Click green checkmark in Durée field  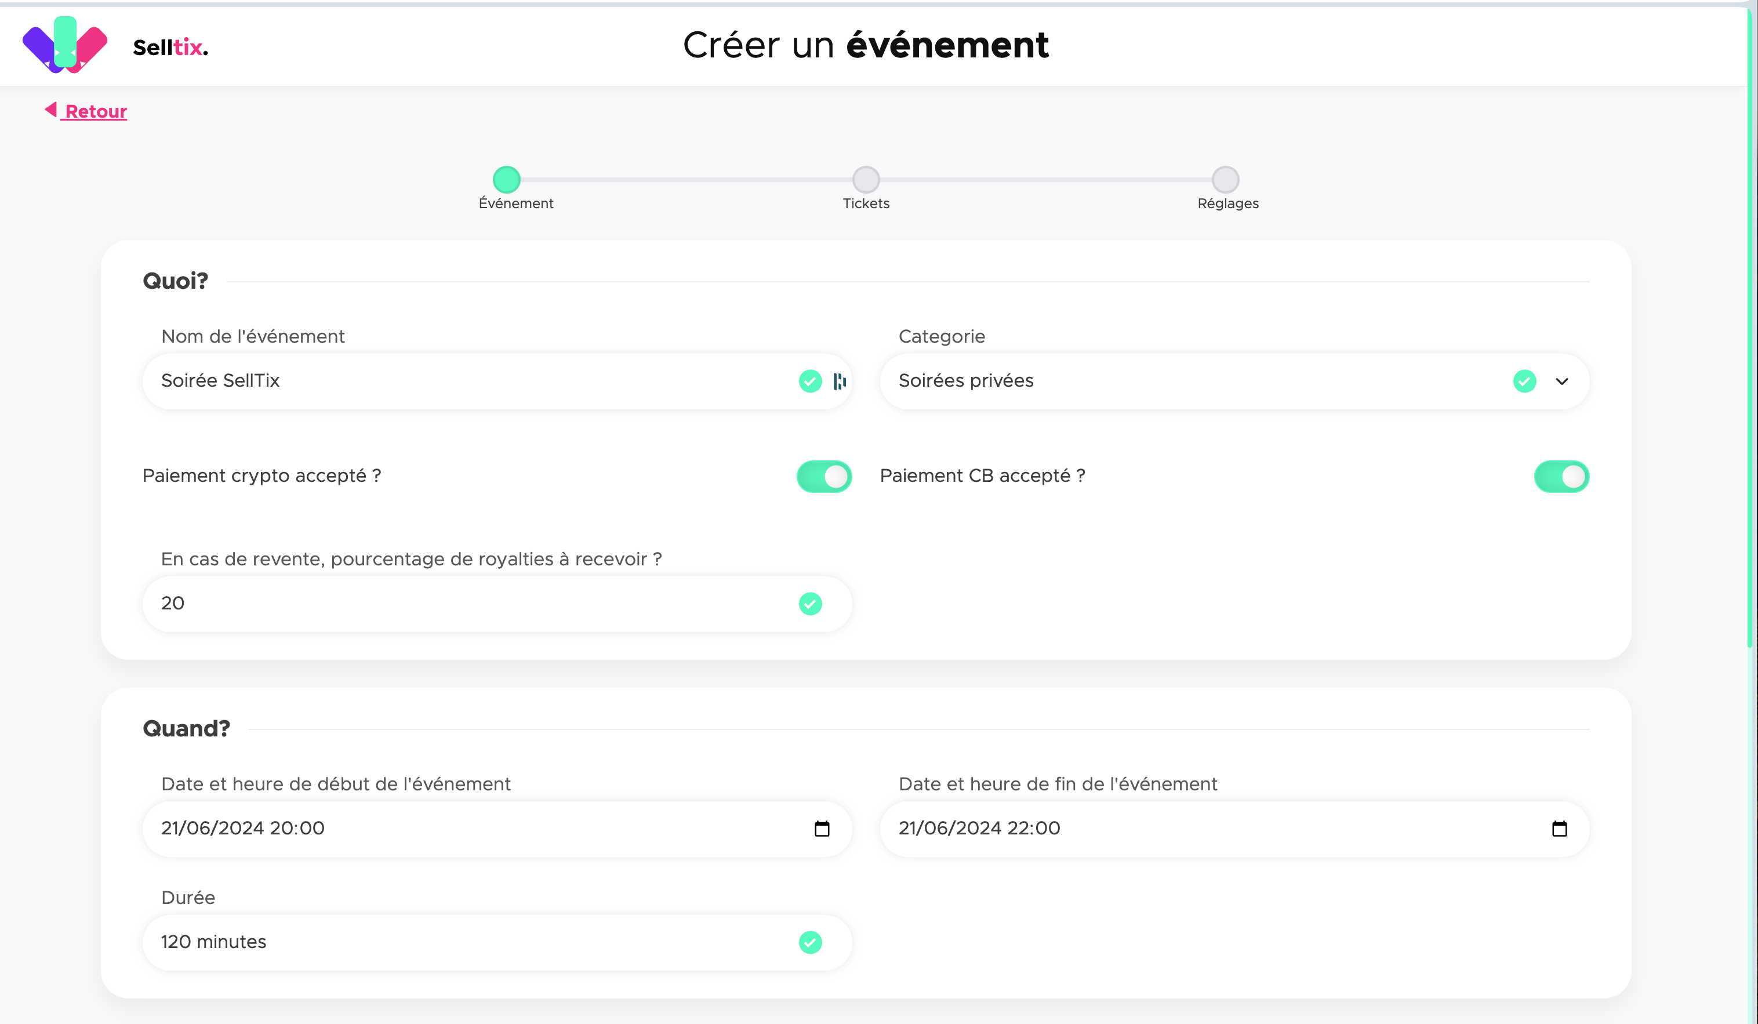point(810,942)
